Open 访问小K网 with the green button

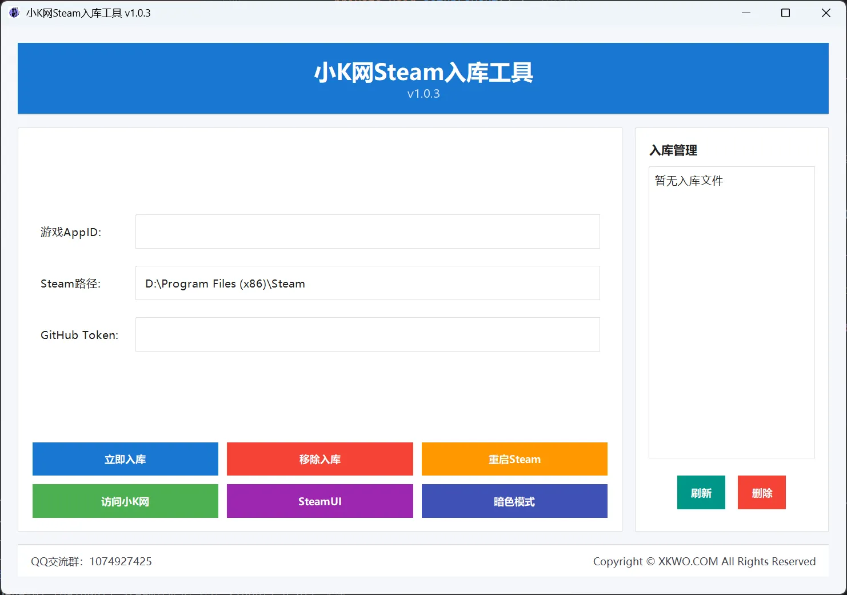coord(125,501)
